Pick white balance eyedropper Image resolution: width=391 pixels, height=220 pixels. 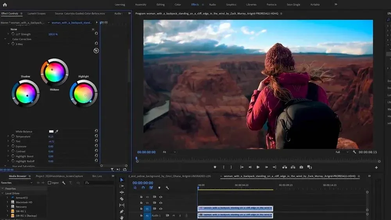point(57,131)
